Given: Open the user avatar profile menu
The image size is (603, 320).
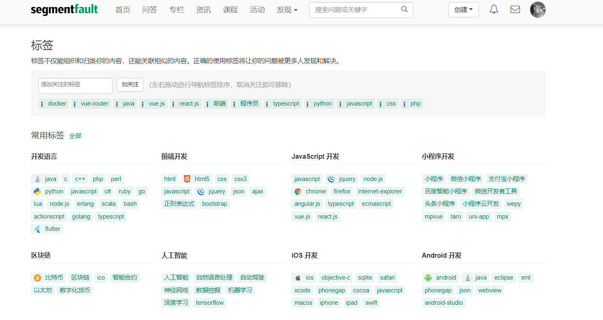Looking at the screenshot, I should (x=538, y=9).
